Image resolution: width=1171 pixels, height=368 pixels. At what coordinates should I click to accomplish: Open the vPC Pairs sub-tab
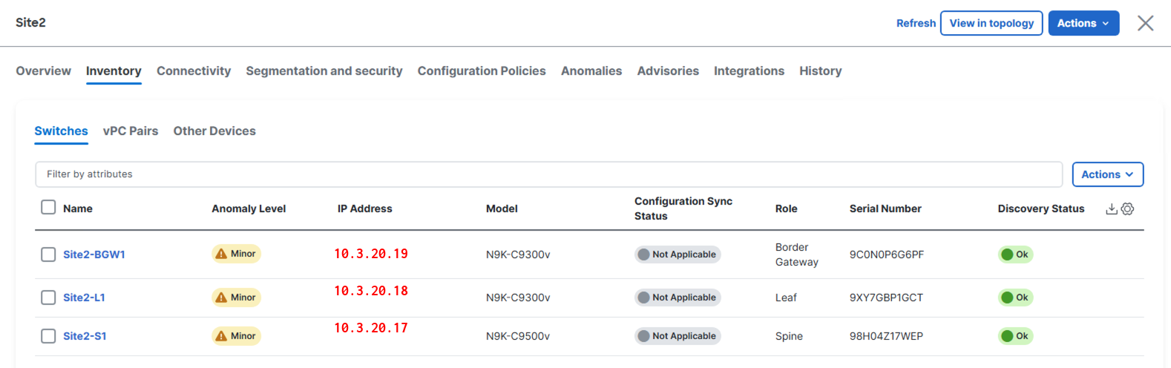coord(131,131)
